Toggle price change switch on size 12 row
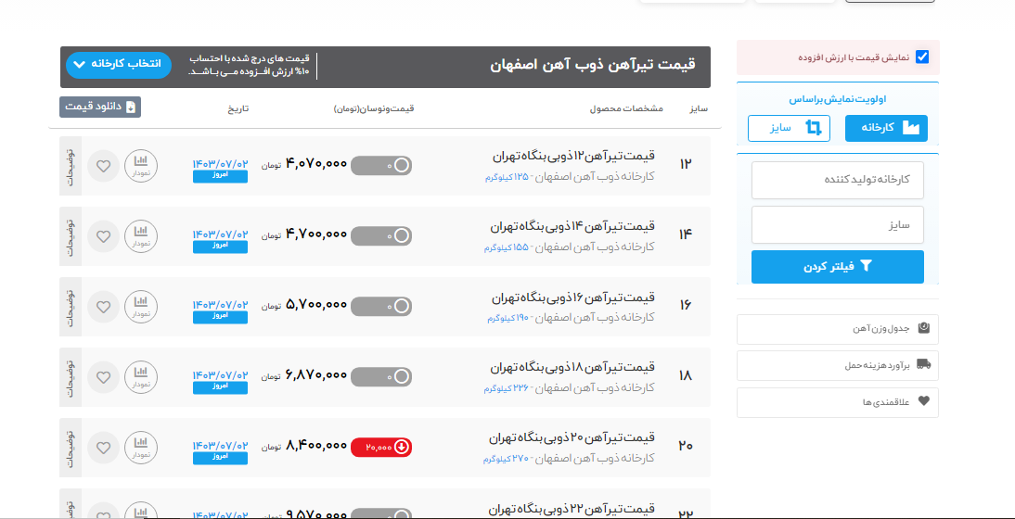This screenshot has height=519, width=1015. coord(381,166)
